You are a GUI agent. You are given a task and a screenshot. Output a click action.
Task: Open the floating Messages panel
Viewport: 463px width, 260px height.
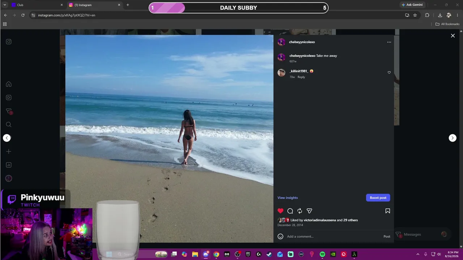(x=422, y=234)
